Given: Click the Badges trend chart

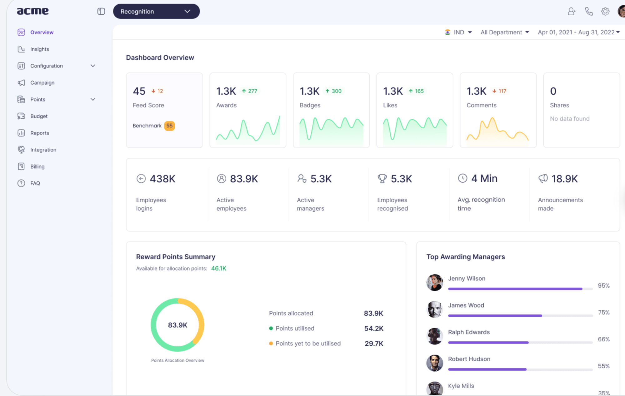Looking at the screenshot, I should (x=331, y=131).
